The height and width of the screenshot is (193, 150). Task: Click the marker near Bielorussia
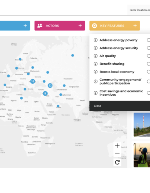click(x=33, y=67)
